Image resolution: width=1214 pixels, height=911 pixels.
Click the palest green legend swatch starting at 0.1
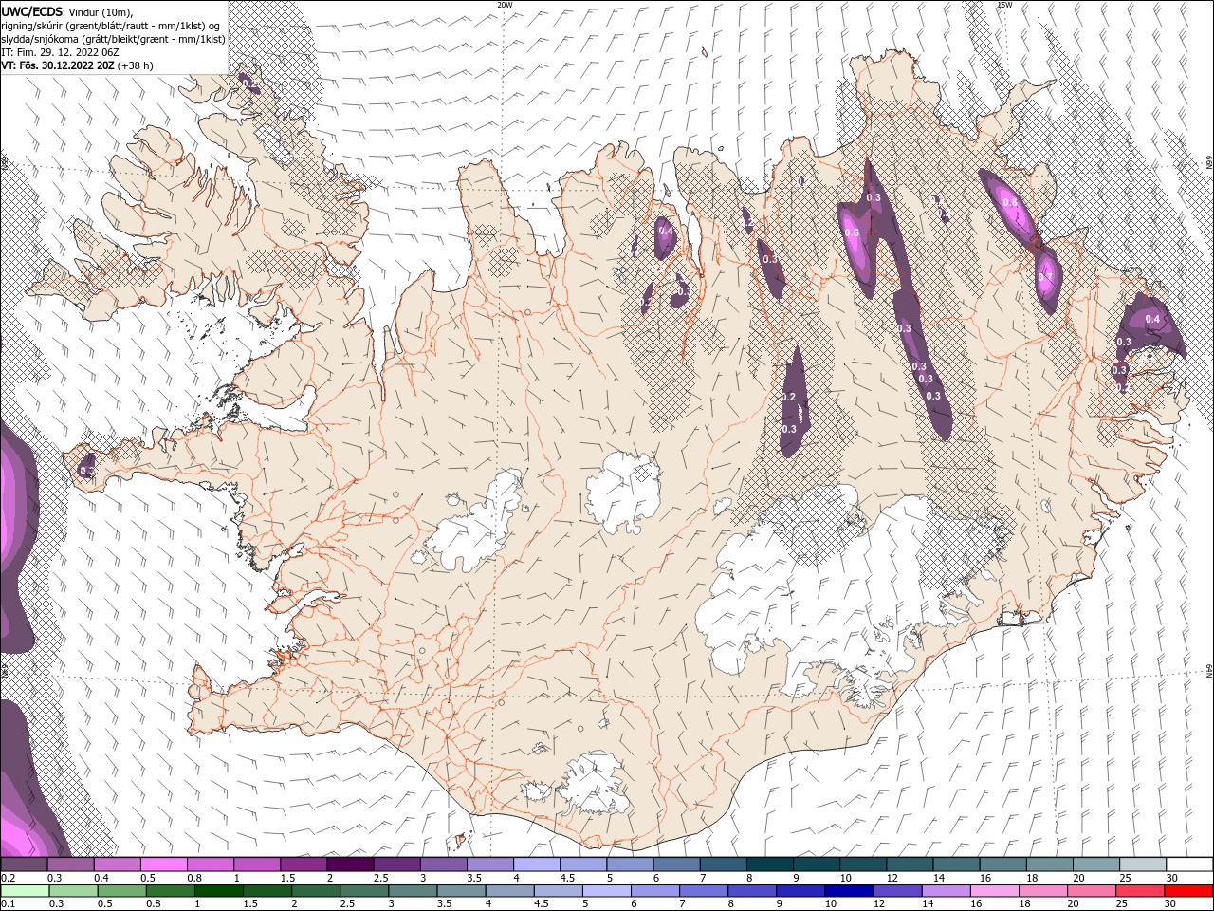pyautogui.click(x=25, y=891)
